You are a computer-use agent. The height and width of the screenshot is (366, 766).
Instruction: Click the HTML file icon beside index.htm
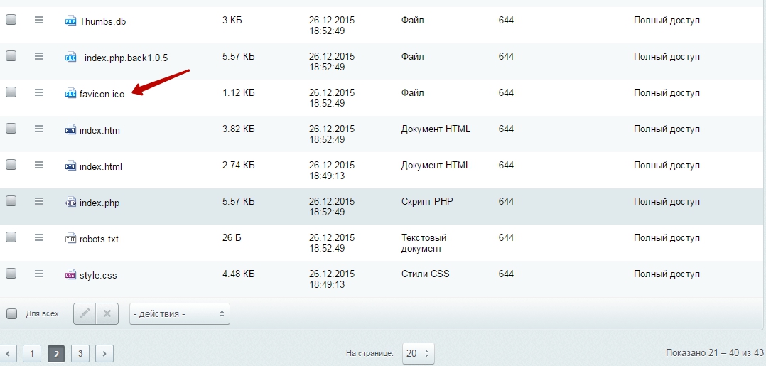pos(70,130)
